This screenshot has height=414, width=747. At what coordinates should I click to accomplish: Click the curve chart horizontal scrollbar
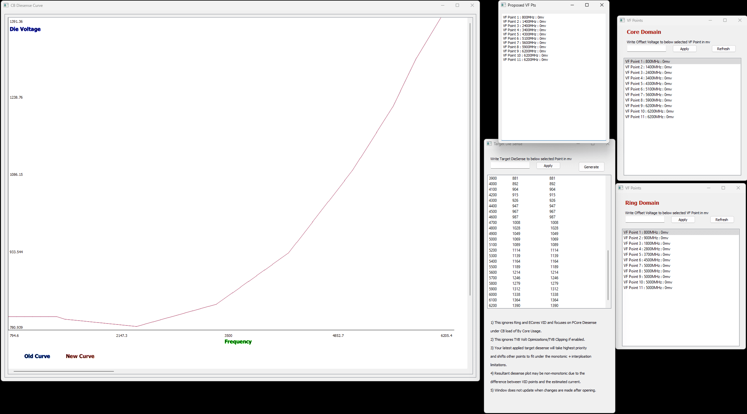(x=64, y=371)
